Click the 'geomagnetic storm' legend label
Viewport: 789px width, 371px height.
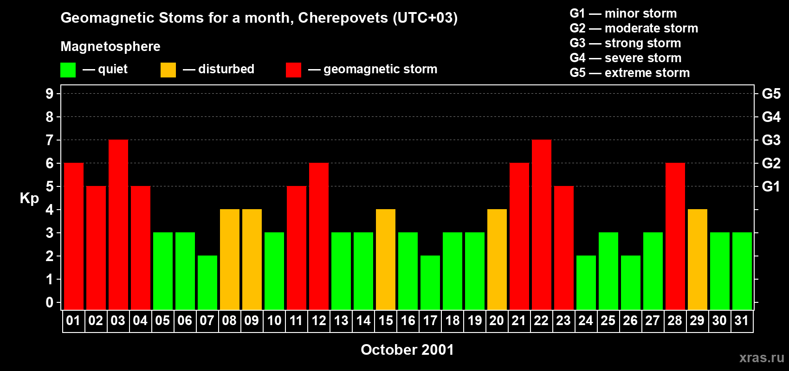click(x=381, y=69)
